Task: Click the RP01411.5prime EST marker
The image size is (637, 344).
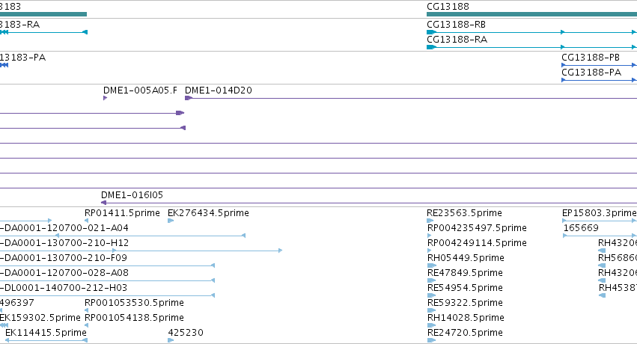Action: [86, 221]
